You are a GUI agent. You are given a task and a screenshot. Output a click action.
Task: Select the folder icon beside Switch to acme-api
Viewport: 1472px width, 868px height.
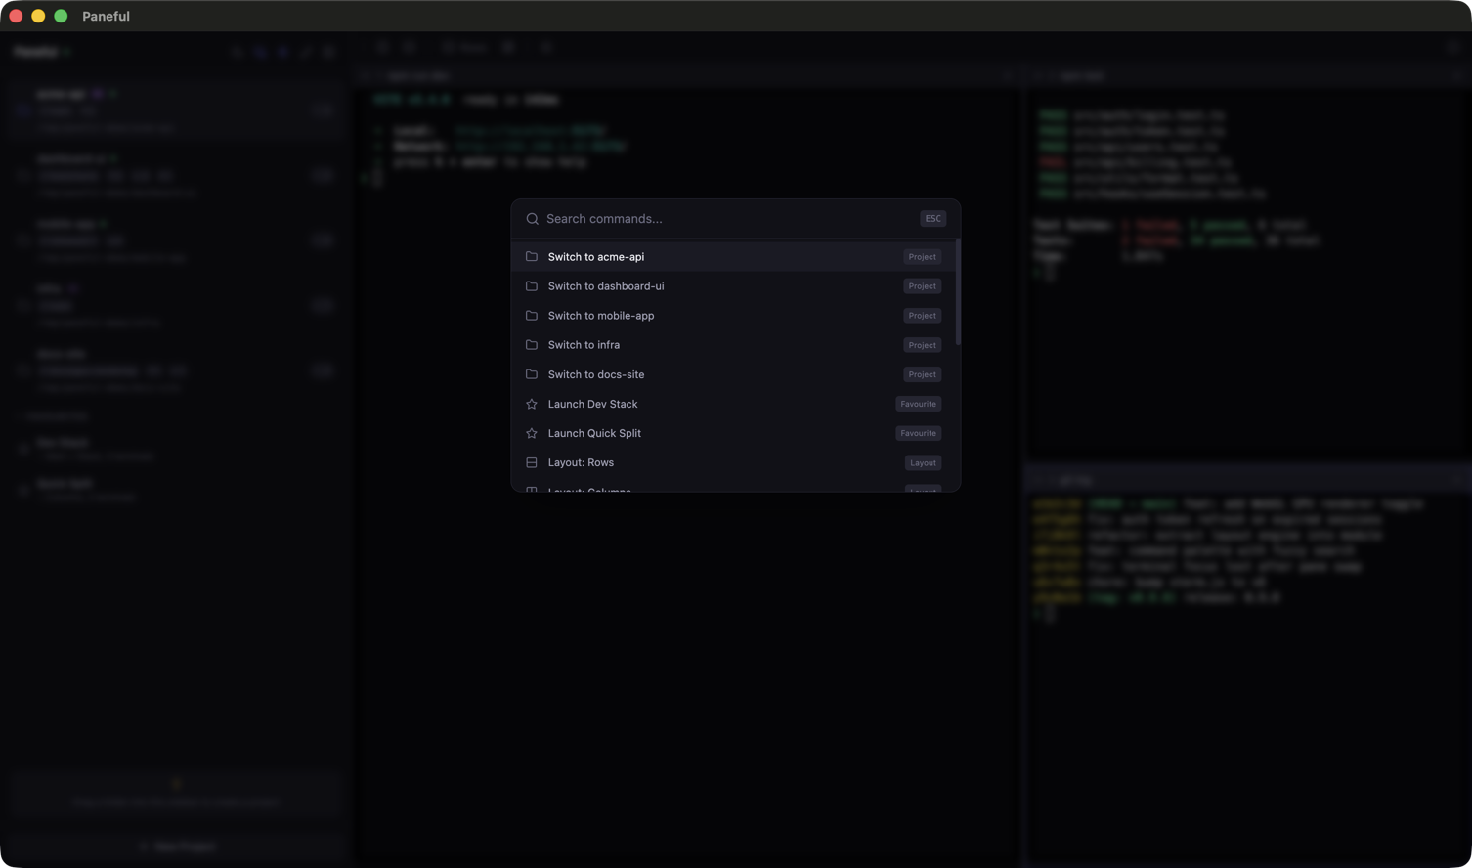coord(532,256)
